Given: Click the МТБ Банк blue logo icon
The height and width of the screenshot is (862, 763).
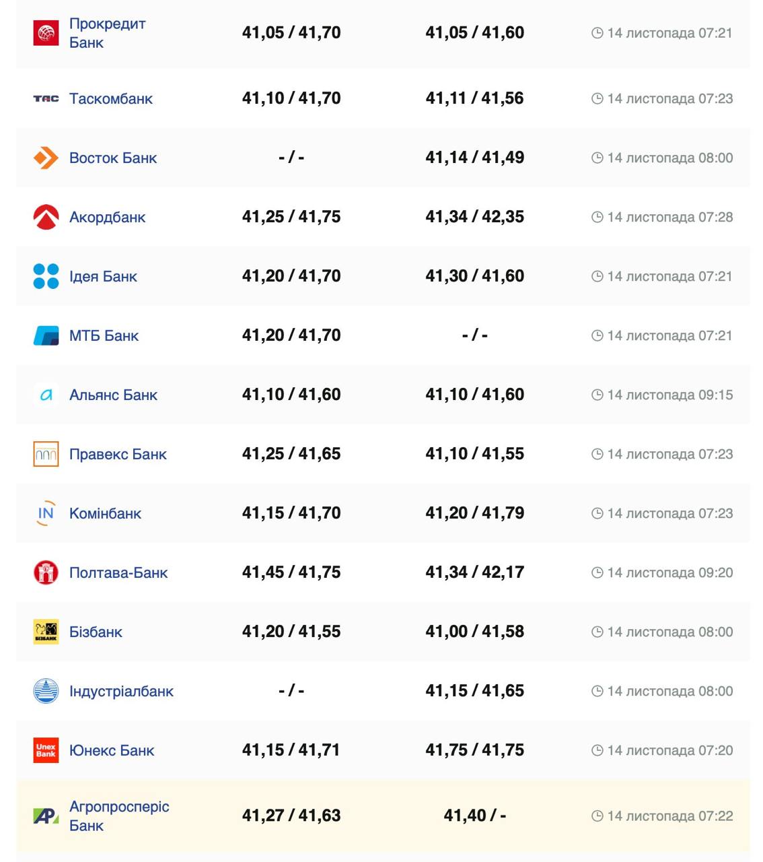Looking at the screenshot, I should 46,335.
